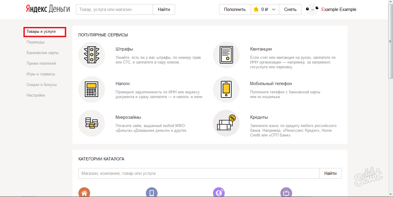Open the Скидки и бонусы sidebar item
This screenshot has width=393, height=197.
(42, 85)
